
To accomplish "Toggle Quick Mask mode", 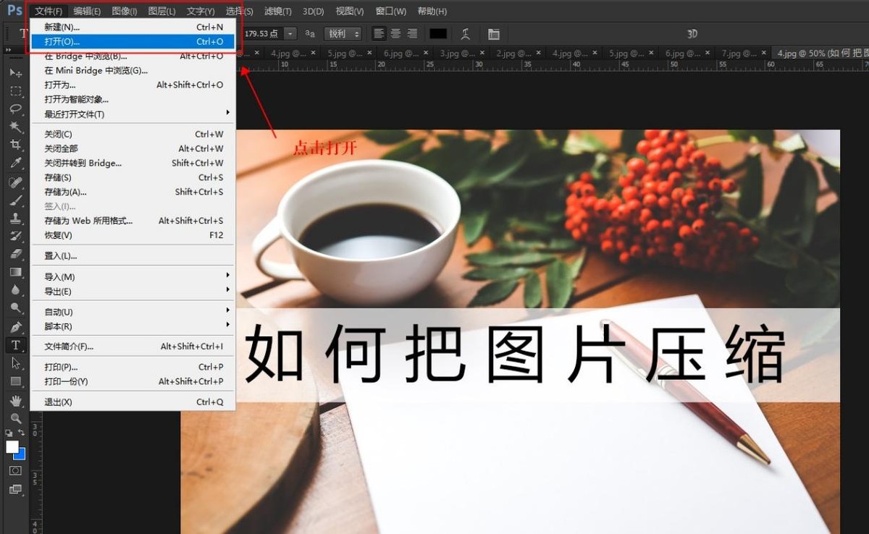I will [15, 470].
